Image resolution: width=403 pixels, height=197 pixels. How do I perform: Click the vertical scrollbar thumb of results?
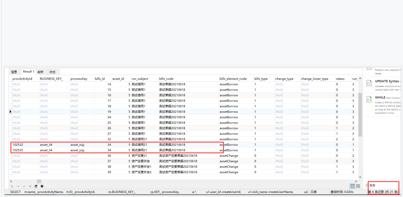click(360, 115)
